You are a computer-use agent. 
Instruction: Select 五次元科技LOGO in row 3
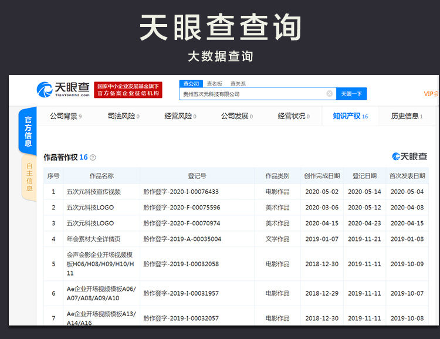(90, 223)
